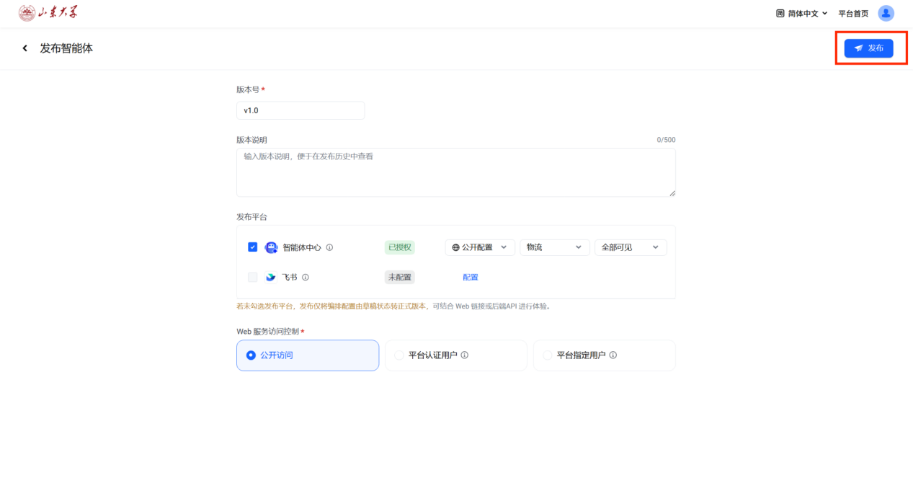913x491 pixels.
Task: Click the Shandong University logo
Action: tap(48, 13)
